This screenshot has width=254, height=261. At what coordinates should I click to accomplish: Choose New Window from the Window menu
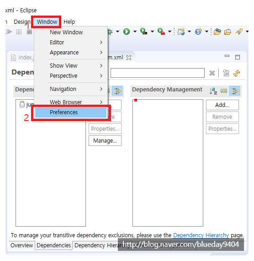point(66,32)
